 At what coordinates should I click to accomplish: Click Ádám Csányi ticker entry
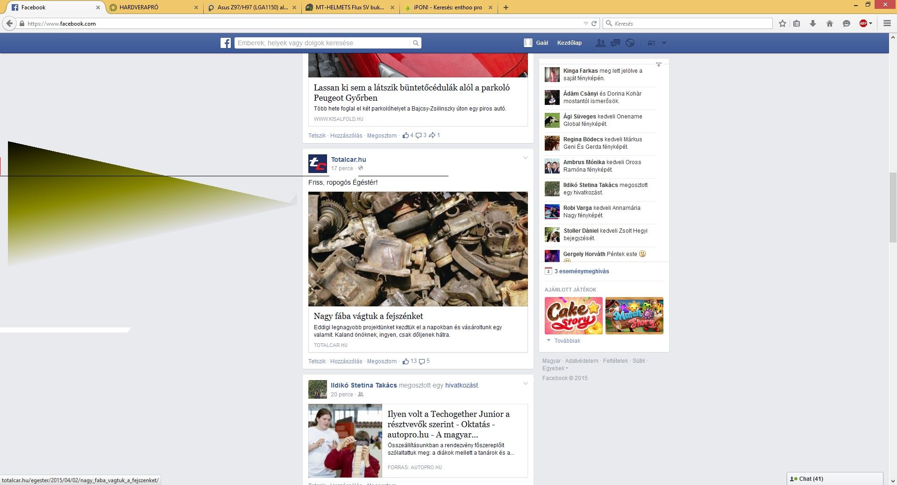click(600, 97)
